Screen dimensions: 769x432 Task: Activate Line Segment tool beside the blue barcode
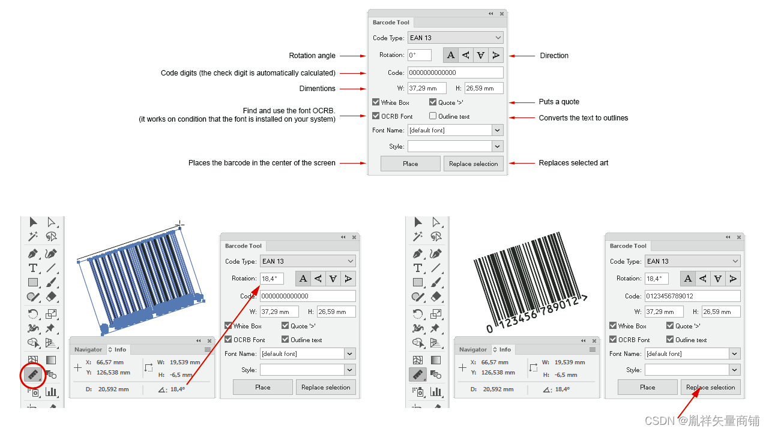[51, 268]
